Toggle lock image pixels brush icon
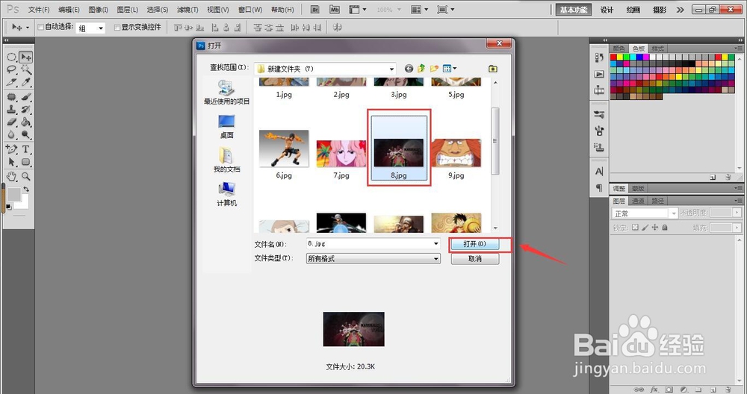The height and width of the screenshot is (394, 747). (645, 228)
